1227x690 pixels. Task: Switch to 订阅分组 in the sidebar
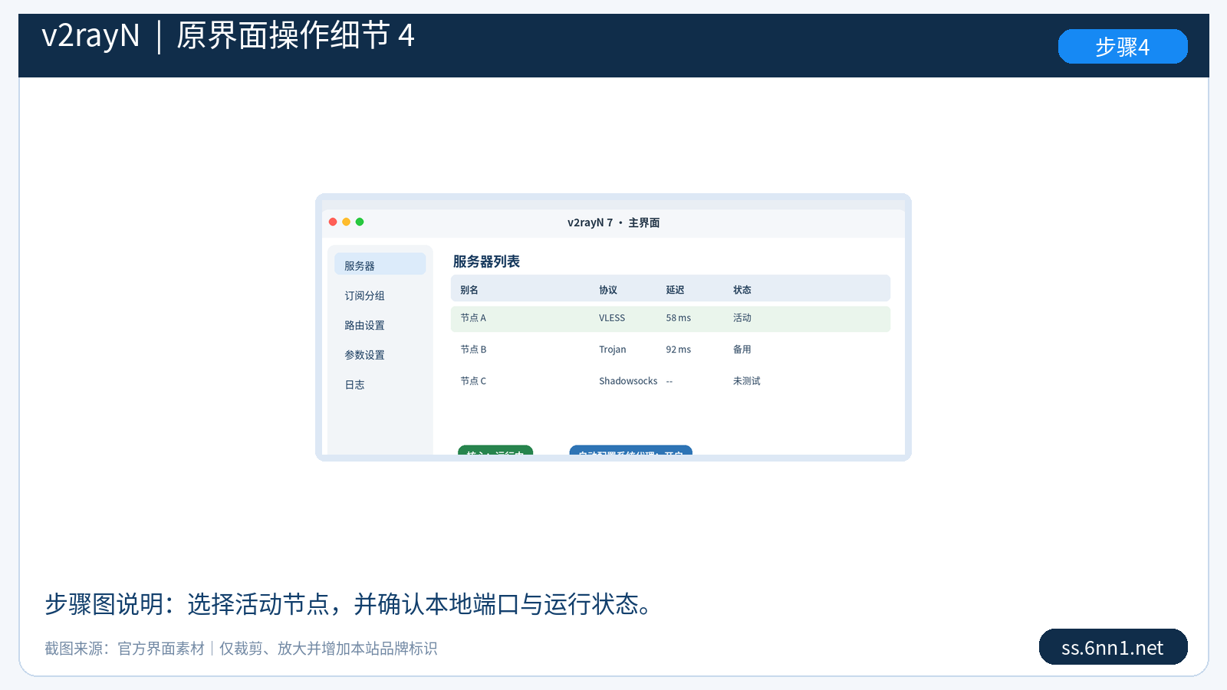[364, 296]
